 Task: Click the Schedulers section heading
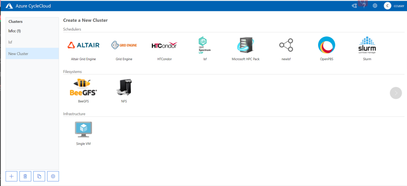pyautogui.click(x=72, y=29)
